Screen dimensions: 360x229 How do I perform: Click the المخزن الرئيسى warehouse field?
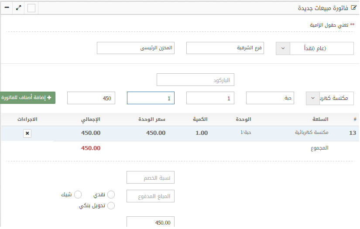click(135, 48)
